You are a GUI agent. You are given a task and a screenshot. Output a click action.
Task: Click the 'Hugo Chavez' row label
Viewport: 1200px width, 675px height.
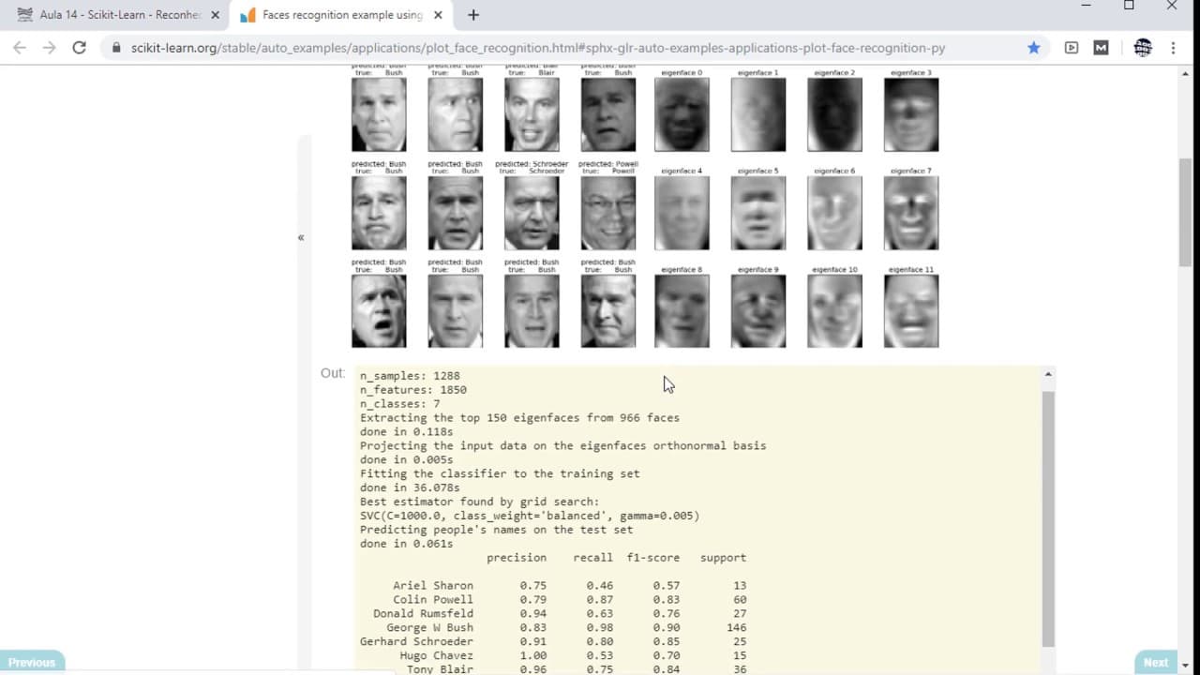click(x=436, y=656)
